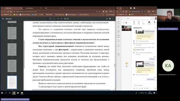180x101 pixels.
Task: Switch to the second left browser tab
Action: [x=33, y=8]
